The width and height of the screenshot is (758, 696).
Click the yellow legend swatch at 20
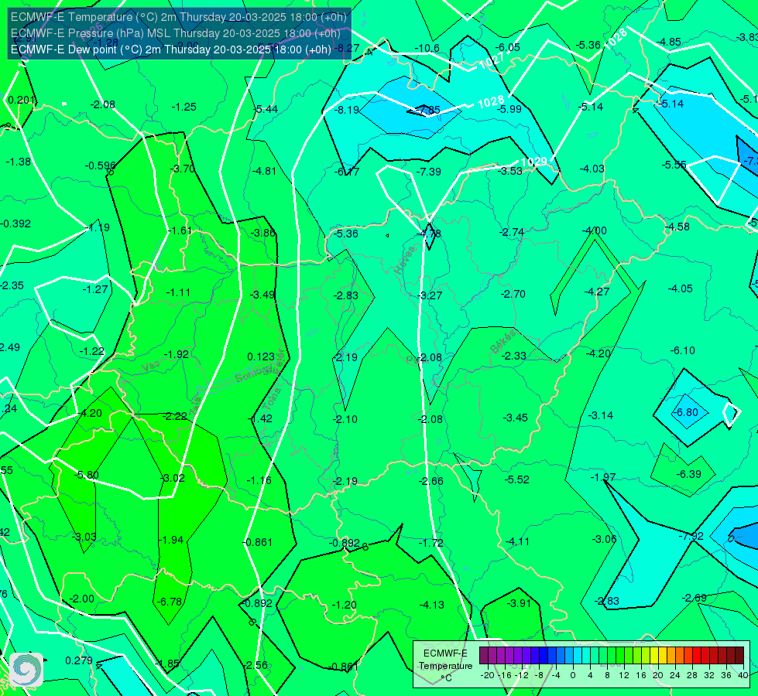point(654,656)
